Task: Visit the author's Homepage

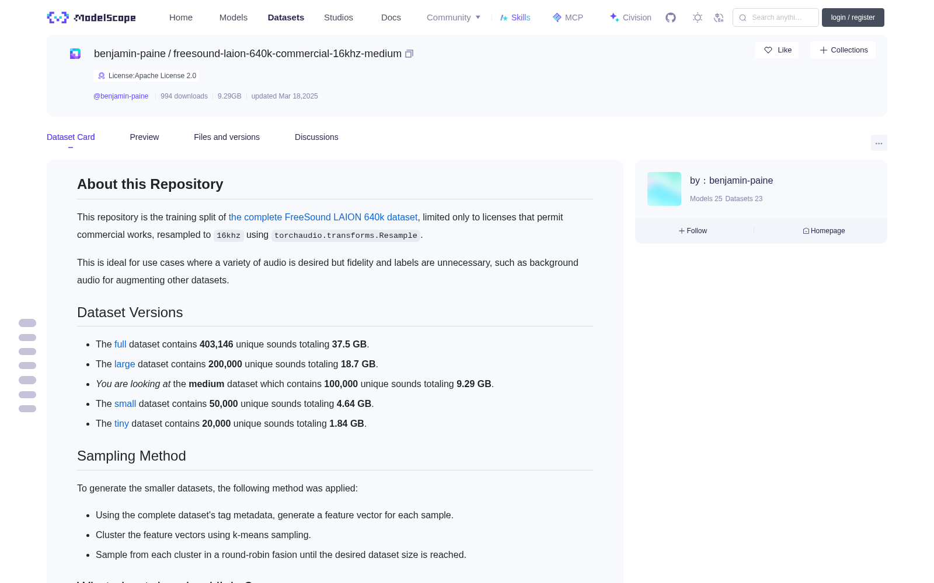Action: pos(824,231)
